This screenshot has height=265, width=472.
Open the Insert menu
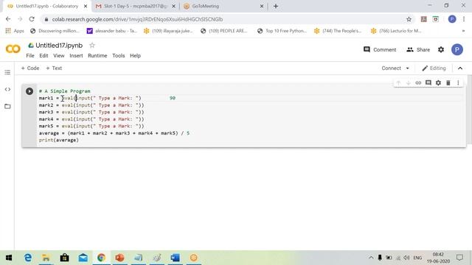tap(76, 56)
